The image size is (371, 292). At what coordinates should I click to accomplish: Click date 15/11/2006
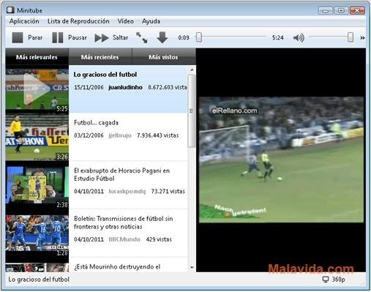89,87
